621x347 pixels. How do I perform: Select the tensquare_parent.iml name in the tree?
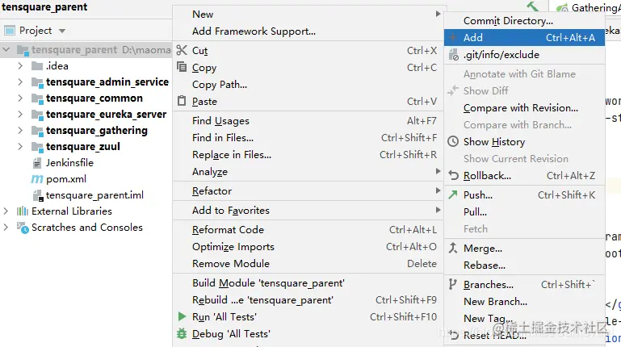tap(94, 195)
